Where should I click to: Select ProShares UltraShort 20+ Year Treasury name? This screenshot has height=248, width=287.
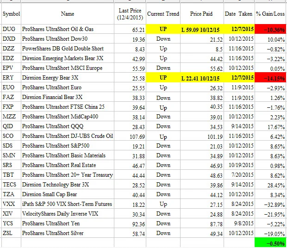click(x=68, y=174)
